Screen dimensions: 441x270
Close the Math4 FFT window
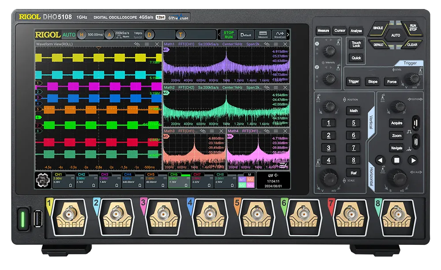(285, 131)
